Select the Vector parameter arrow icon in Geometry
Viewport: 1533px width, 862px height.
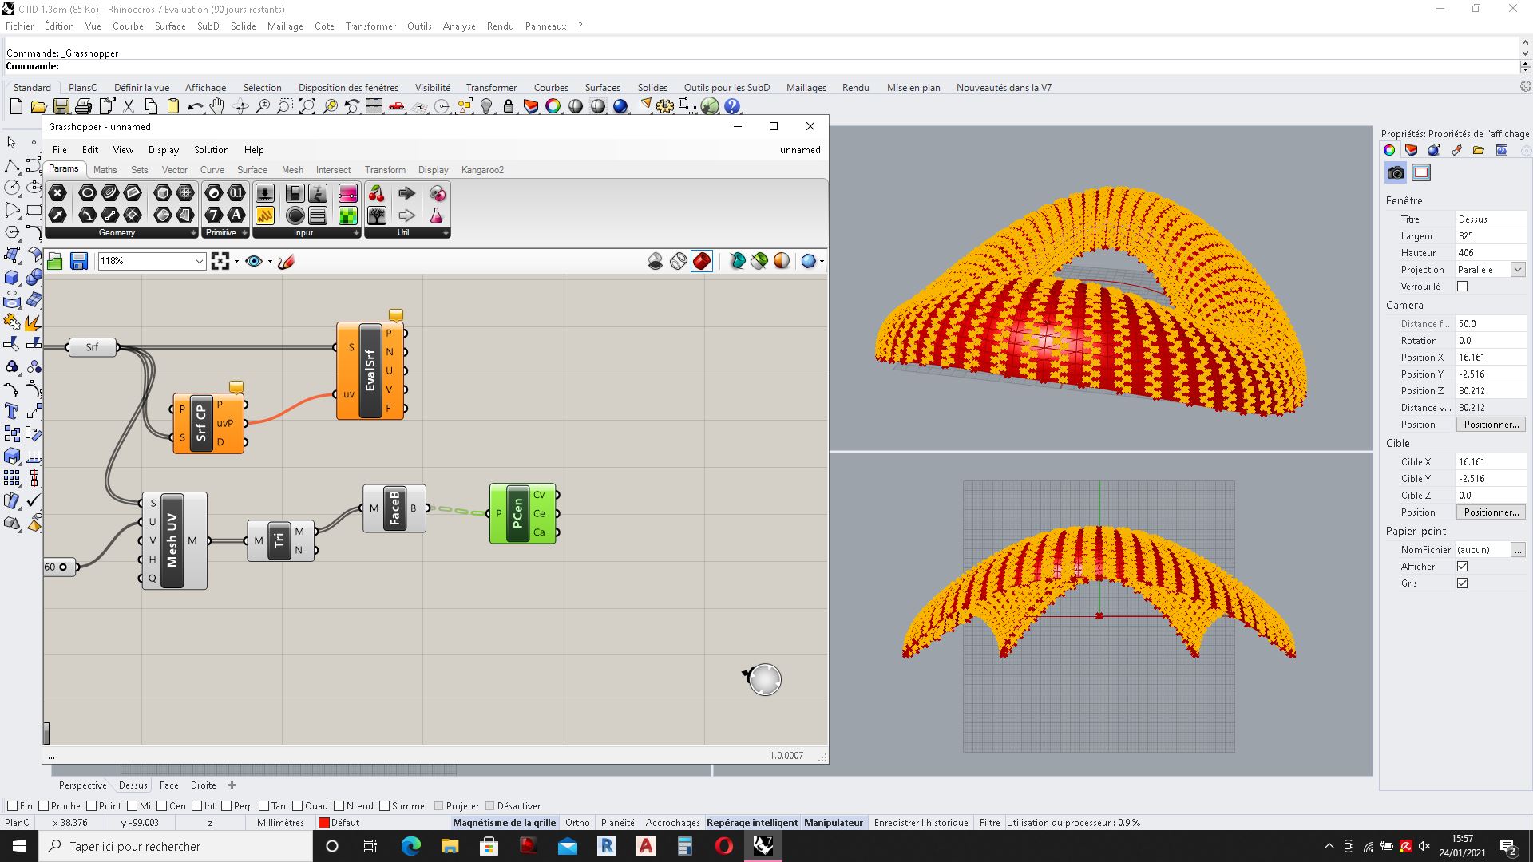pos(57,215)
